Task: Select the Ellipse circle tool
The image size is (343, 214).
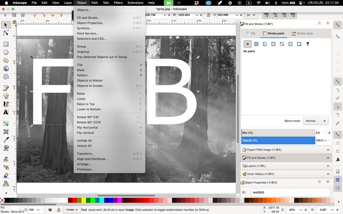Action: (x=6, y=52)
